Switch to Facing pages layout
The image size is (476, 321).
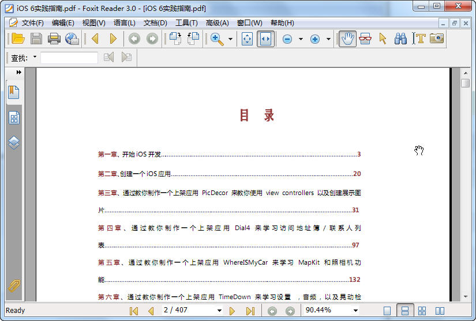pos(440,311)
